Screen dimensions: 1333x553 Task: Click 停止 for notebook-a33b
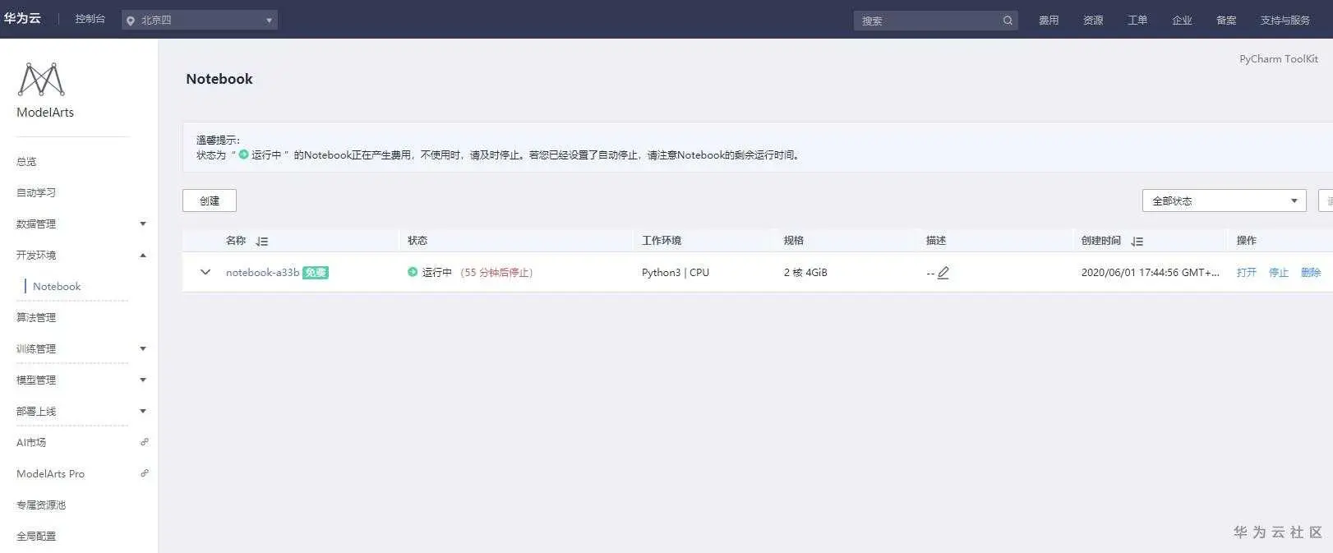pos(1279,272)
